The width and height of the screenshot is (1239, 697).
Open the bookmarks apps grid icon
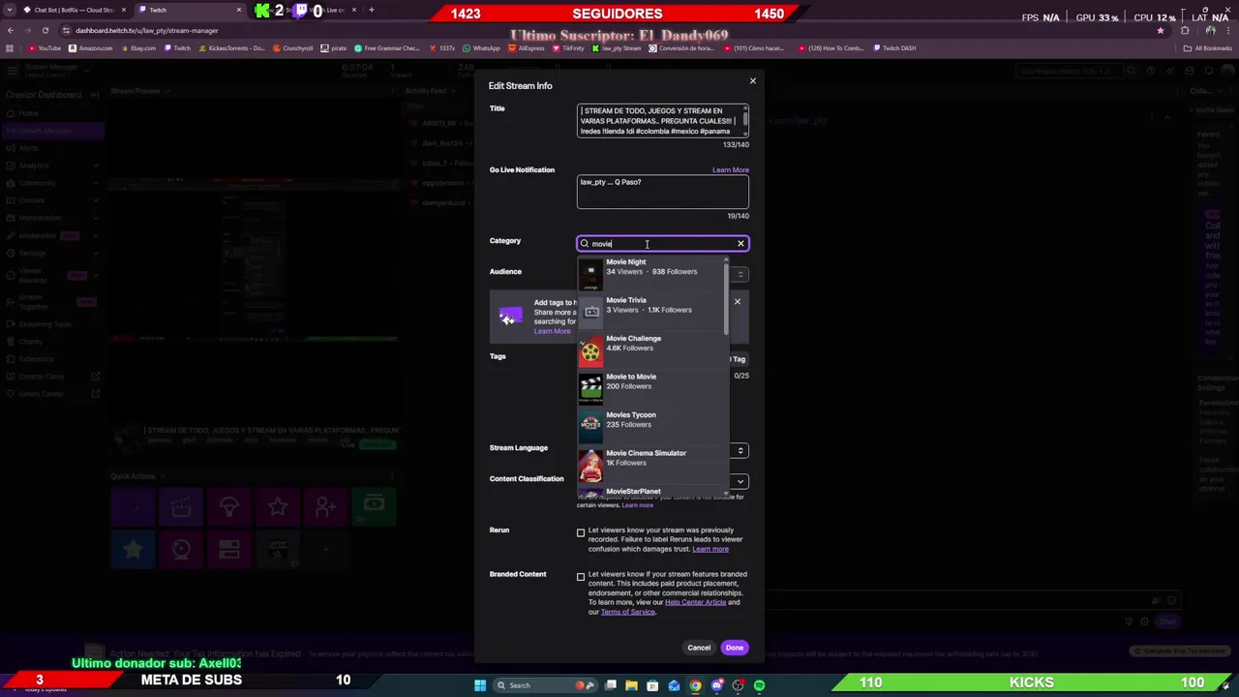[10, 48]
